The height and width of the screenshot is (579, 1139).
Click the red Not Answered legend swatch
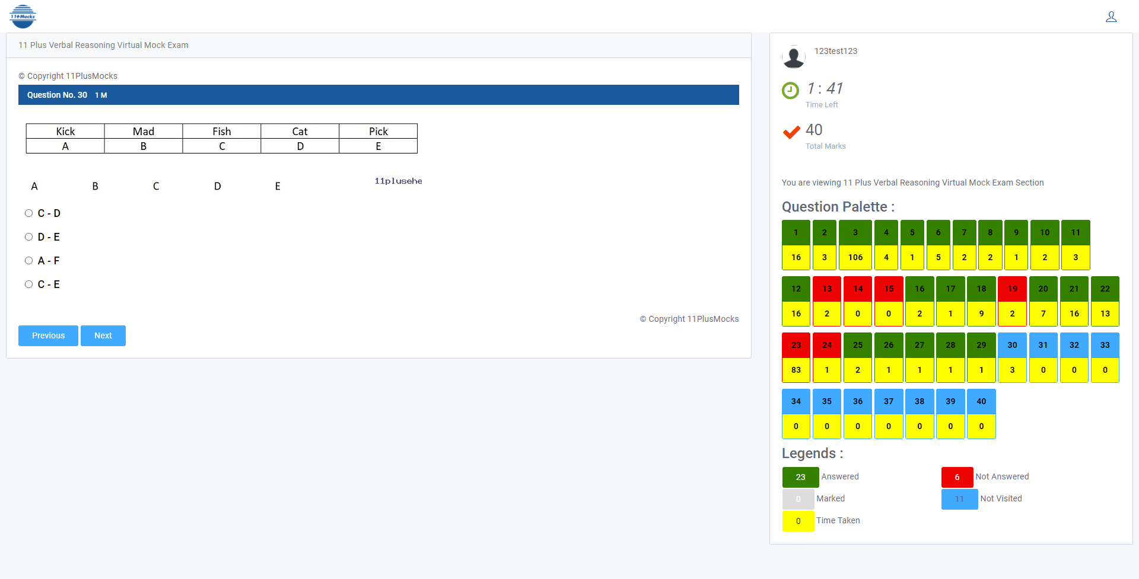click(957, 477)
